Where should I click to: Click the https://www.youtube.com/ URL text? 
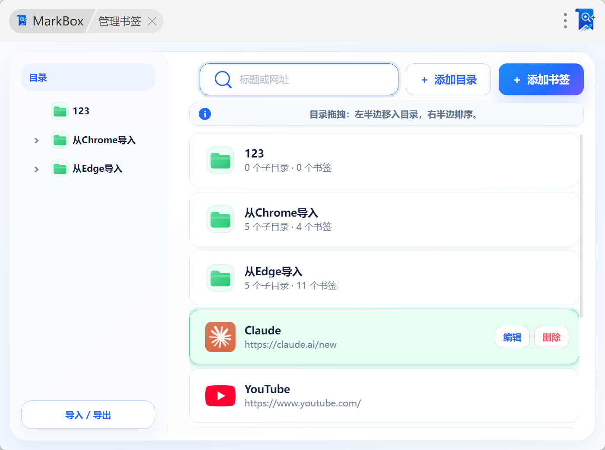coord(302,403)
